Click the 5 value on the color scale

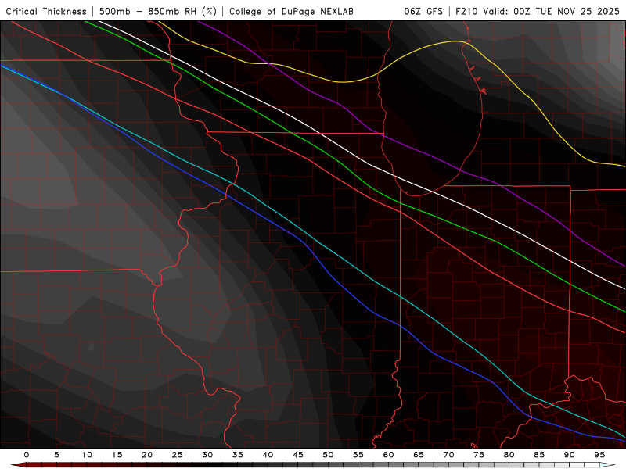click(56, 455)
